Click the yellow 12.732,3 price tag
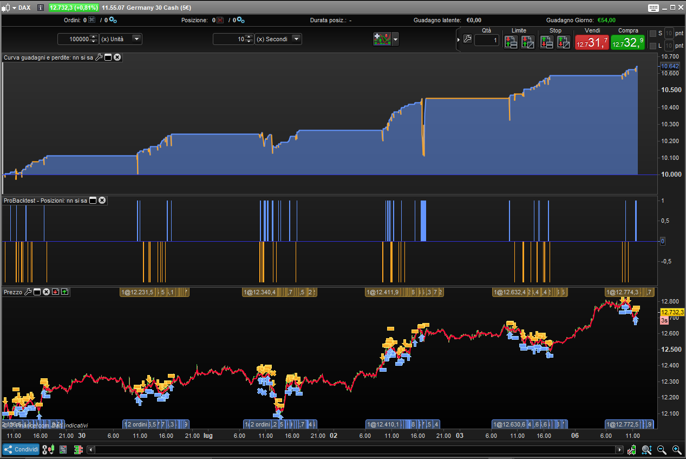This screenshot has width=686, height=459. coord(672,312)
